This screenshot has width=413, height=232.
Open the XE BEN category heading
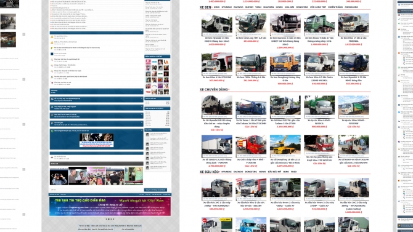click(205, 7)
